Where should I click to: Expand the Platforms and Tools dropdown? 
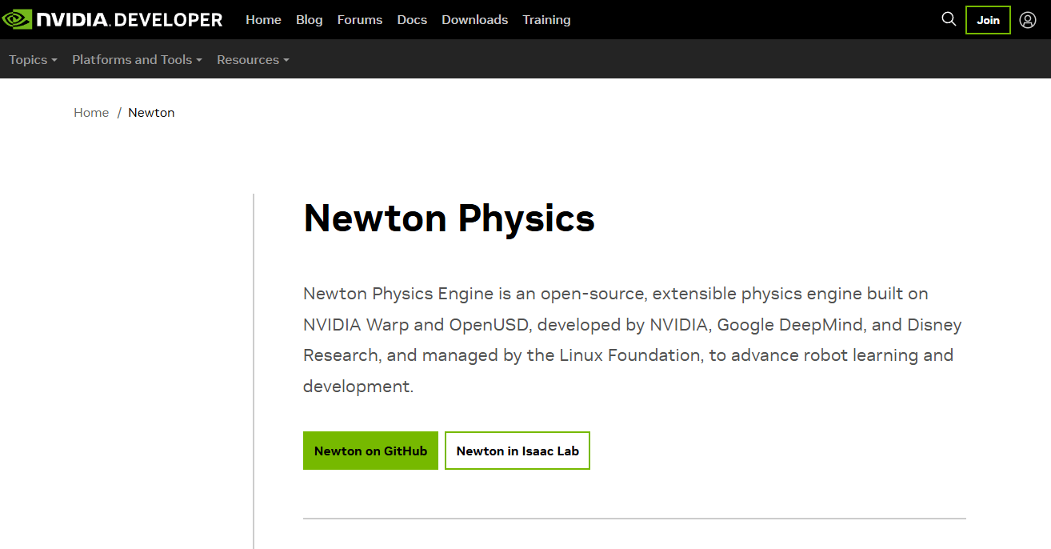click(x=137, y=60)
